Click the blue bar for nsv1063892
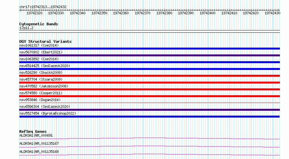The image size is (289, 159). 149,62
